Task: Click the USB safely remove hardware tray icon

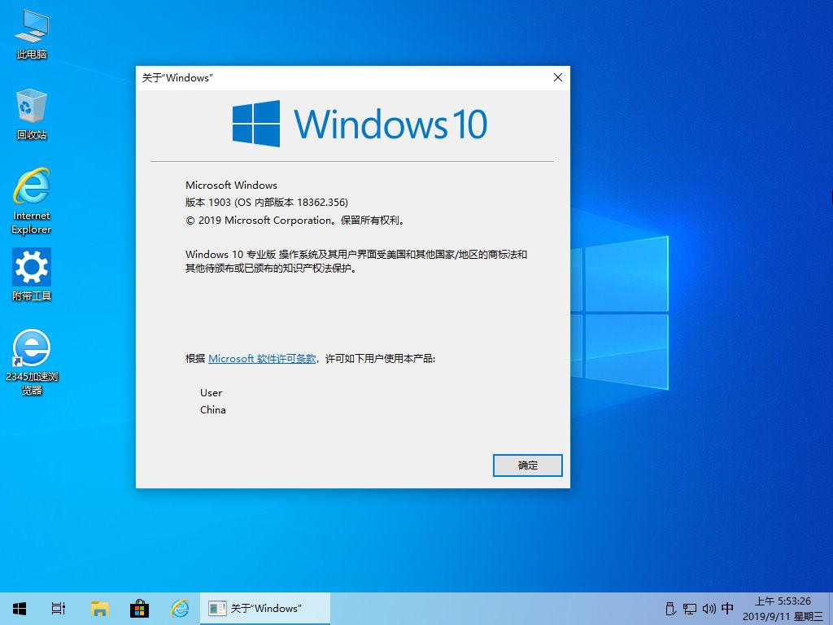Action: (670, 608)
